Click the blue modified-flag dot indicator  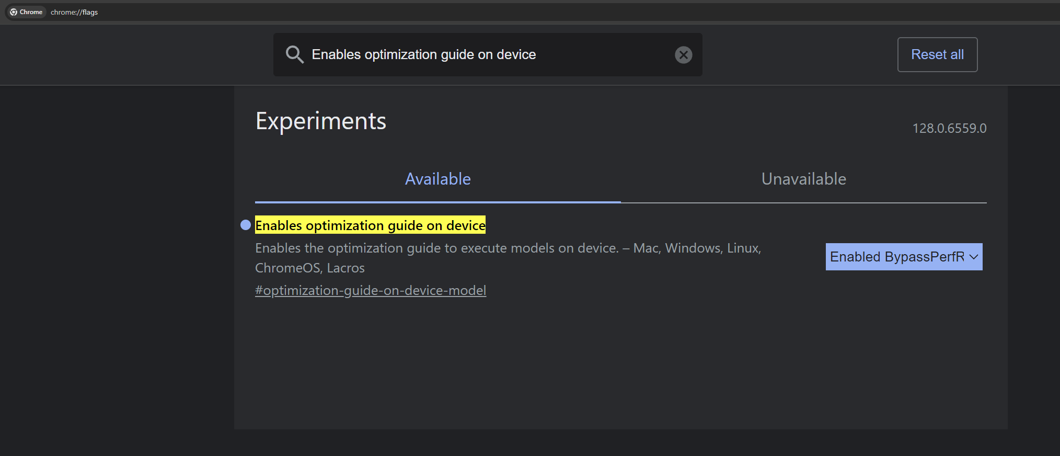(x=246, y=225)
